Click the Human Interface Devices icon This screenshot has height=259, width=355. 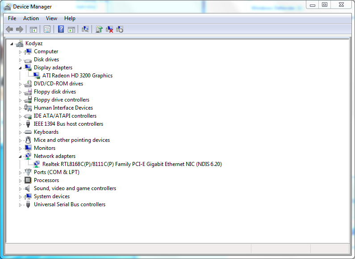click(28, 108)
